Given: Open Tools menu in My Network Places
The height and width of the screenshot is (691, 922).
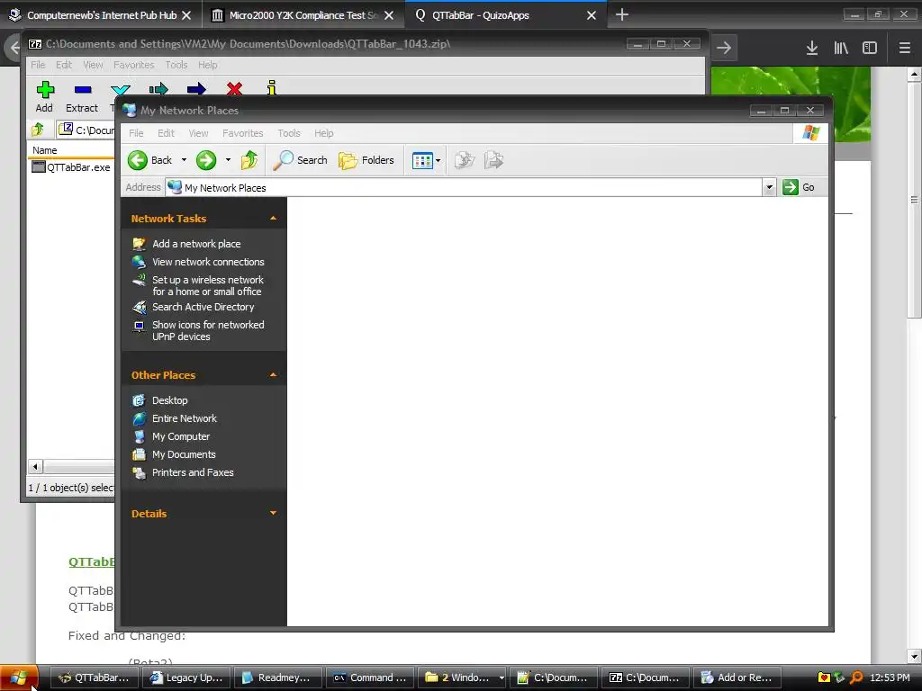Looking at the screenshot, I should [x=289, y=133].
